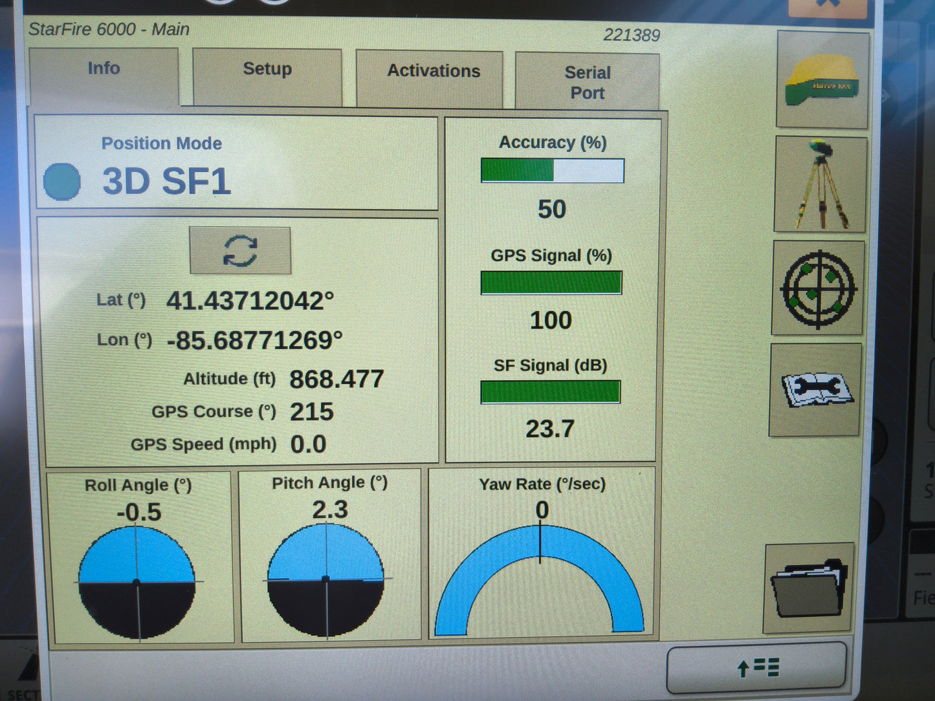Click the pitch angle value 2.3
This screenshot has width=935, height=701.
[x=330, y=510]
